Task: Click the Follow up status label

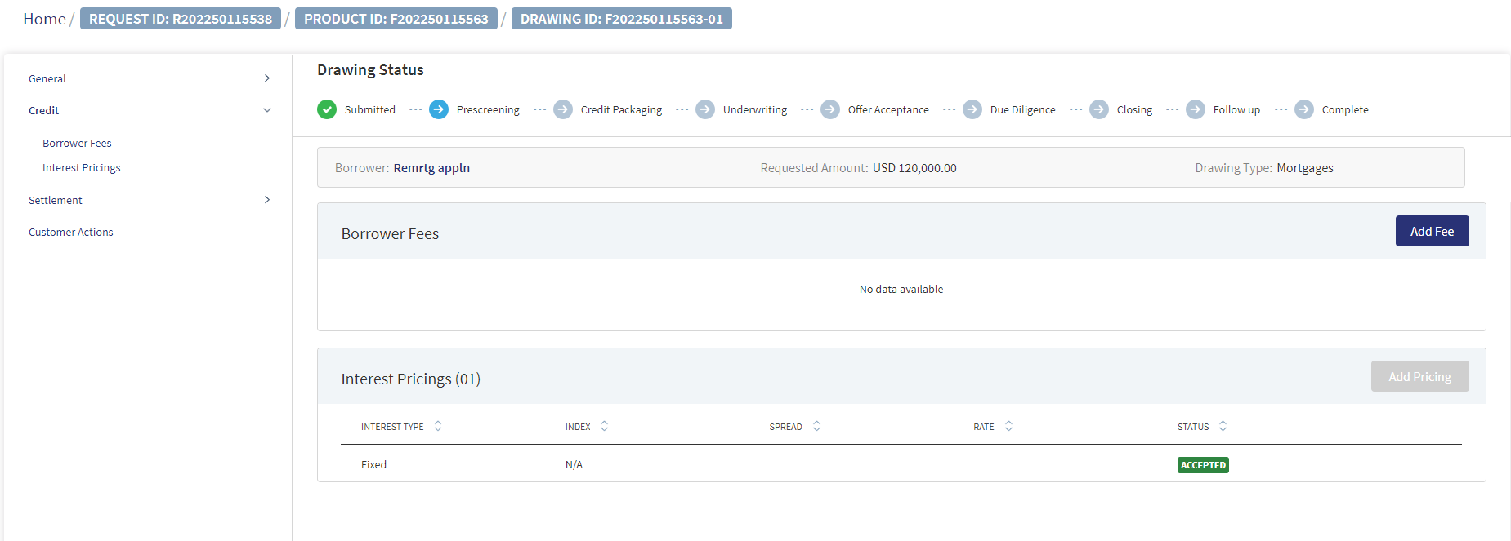Action: [x=1236, y=110]
